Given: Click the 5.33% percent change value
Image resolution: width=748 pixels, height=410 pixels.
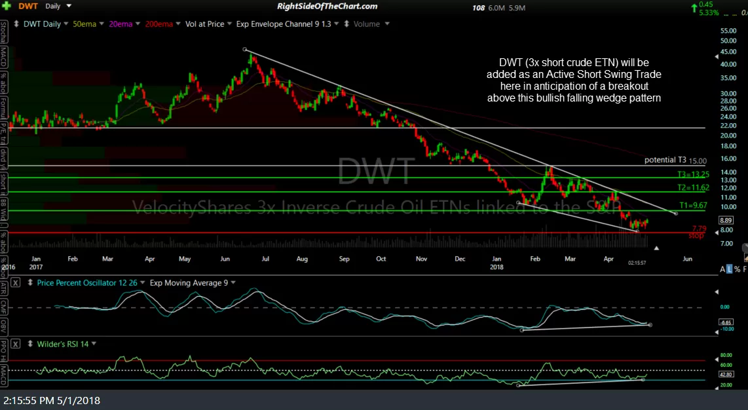Looking at the screenshot, I should [709, 13].
